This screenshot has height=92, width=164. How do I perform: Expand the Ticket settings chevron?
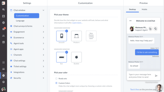43,66
